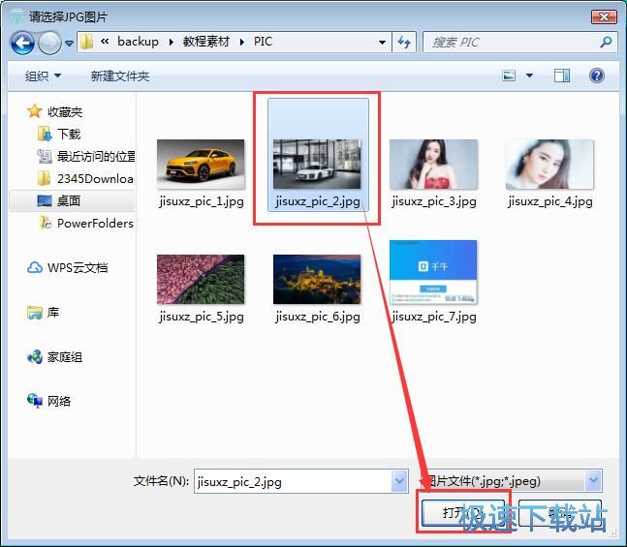
Task: Click the backup breadcrumb segment
Action: pyautogui.click(x=138, y=42)
